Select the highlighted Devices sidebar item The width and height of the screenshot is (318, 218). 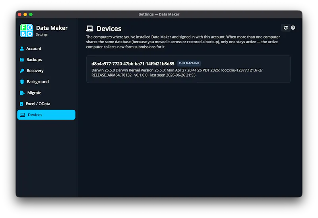pos(46,115)
